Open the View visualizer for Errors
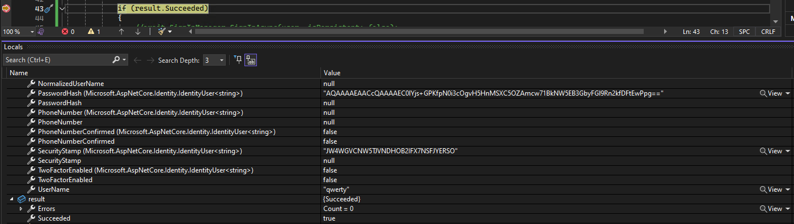Viewport: 794px width, 224px height. tap(771, 209)
